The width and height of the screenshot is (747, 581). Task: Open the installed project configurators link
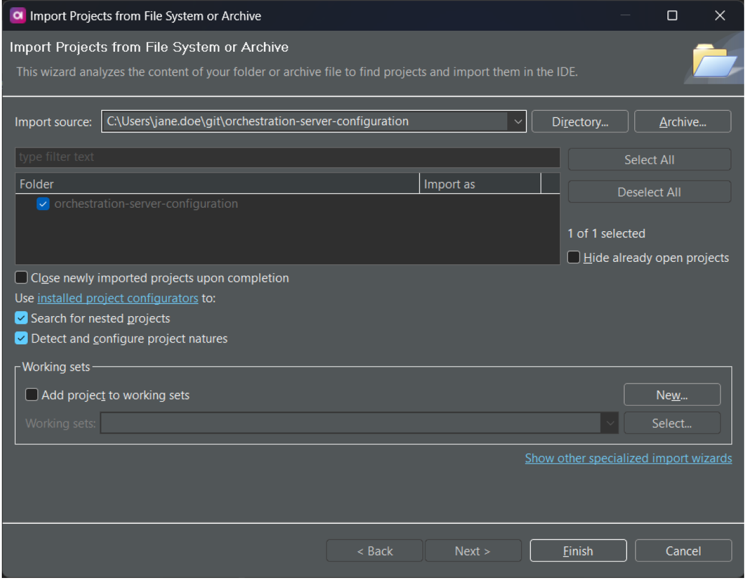117,298
